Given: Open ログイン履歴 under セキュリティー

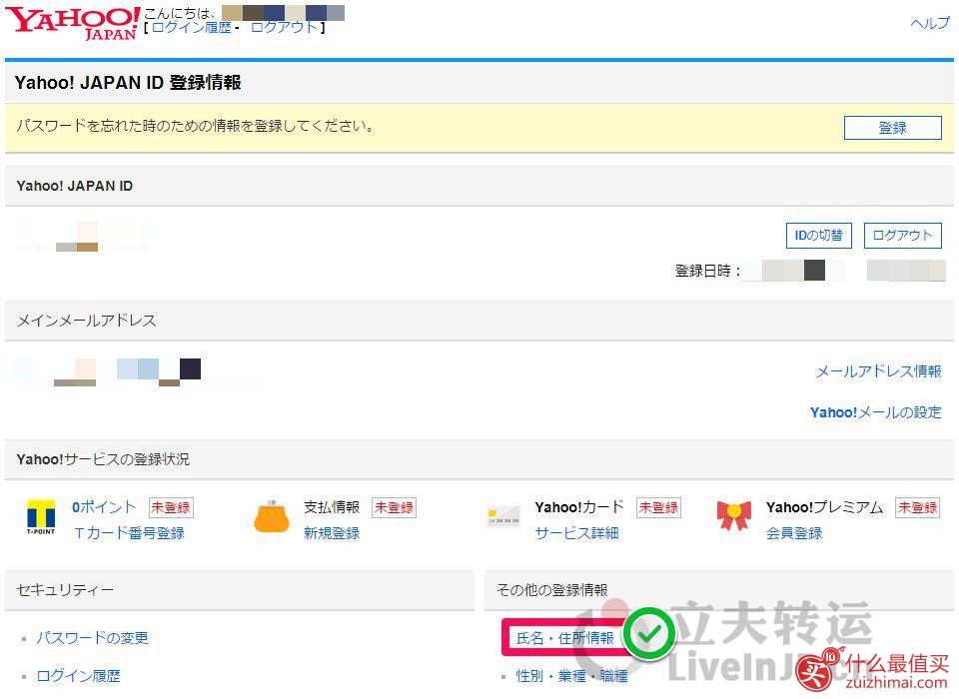Looking at the screenshot, I should point(78,676).
